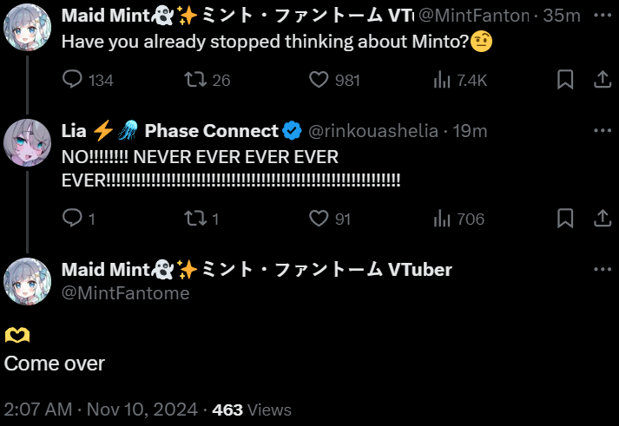Open more options on first tweet
619x426 pixels.
[603, 15]
